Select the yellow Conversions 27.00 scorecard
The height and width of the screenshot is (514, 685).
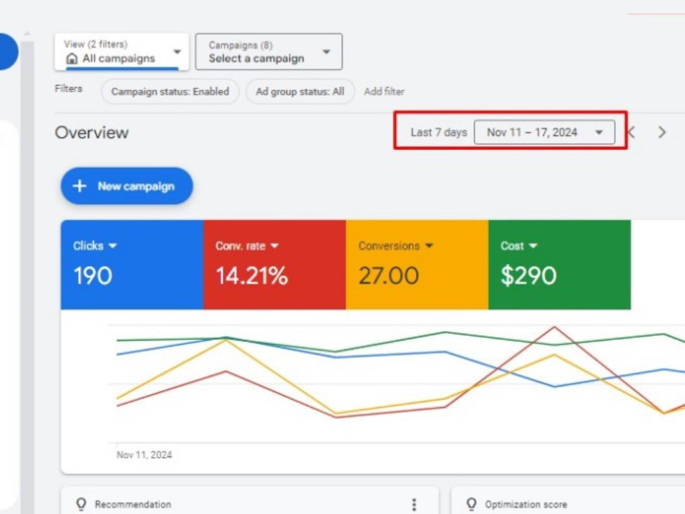(x=417, y=265)
